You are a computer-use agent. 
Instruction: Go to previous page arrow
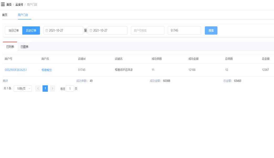38,89
